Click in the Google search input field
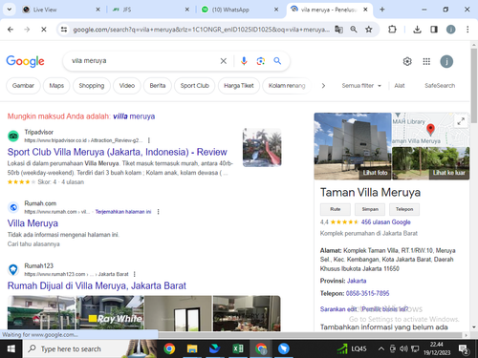Viewport: 478px width, 358px height. pyautogui.click(x=143, y=61)
